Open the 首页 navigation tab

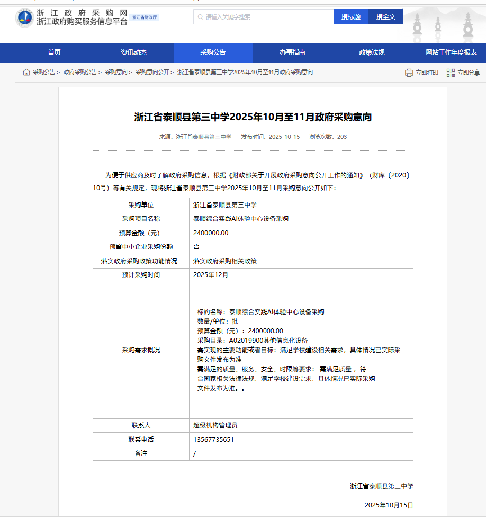(54, 52)
